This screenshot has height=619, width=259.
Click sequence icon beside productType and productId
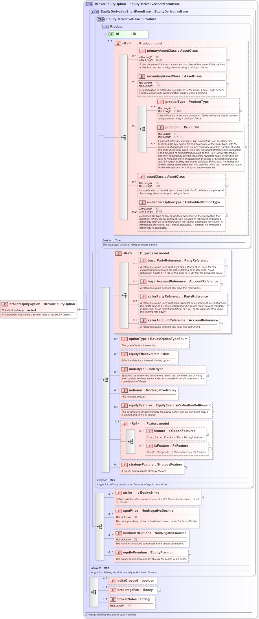point(142,129)
